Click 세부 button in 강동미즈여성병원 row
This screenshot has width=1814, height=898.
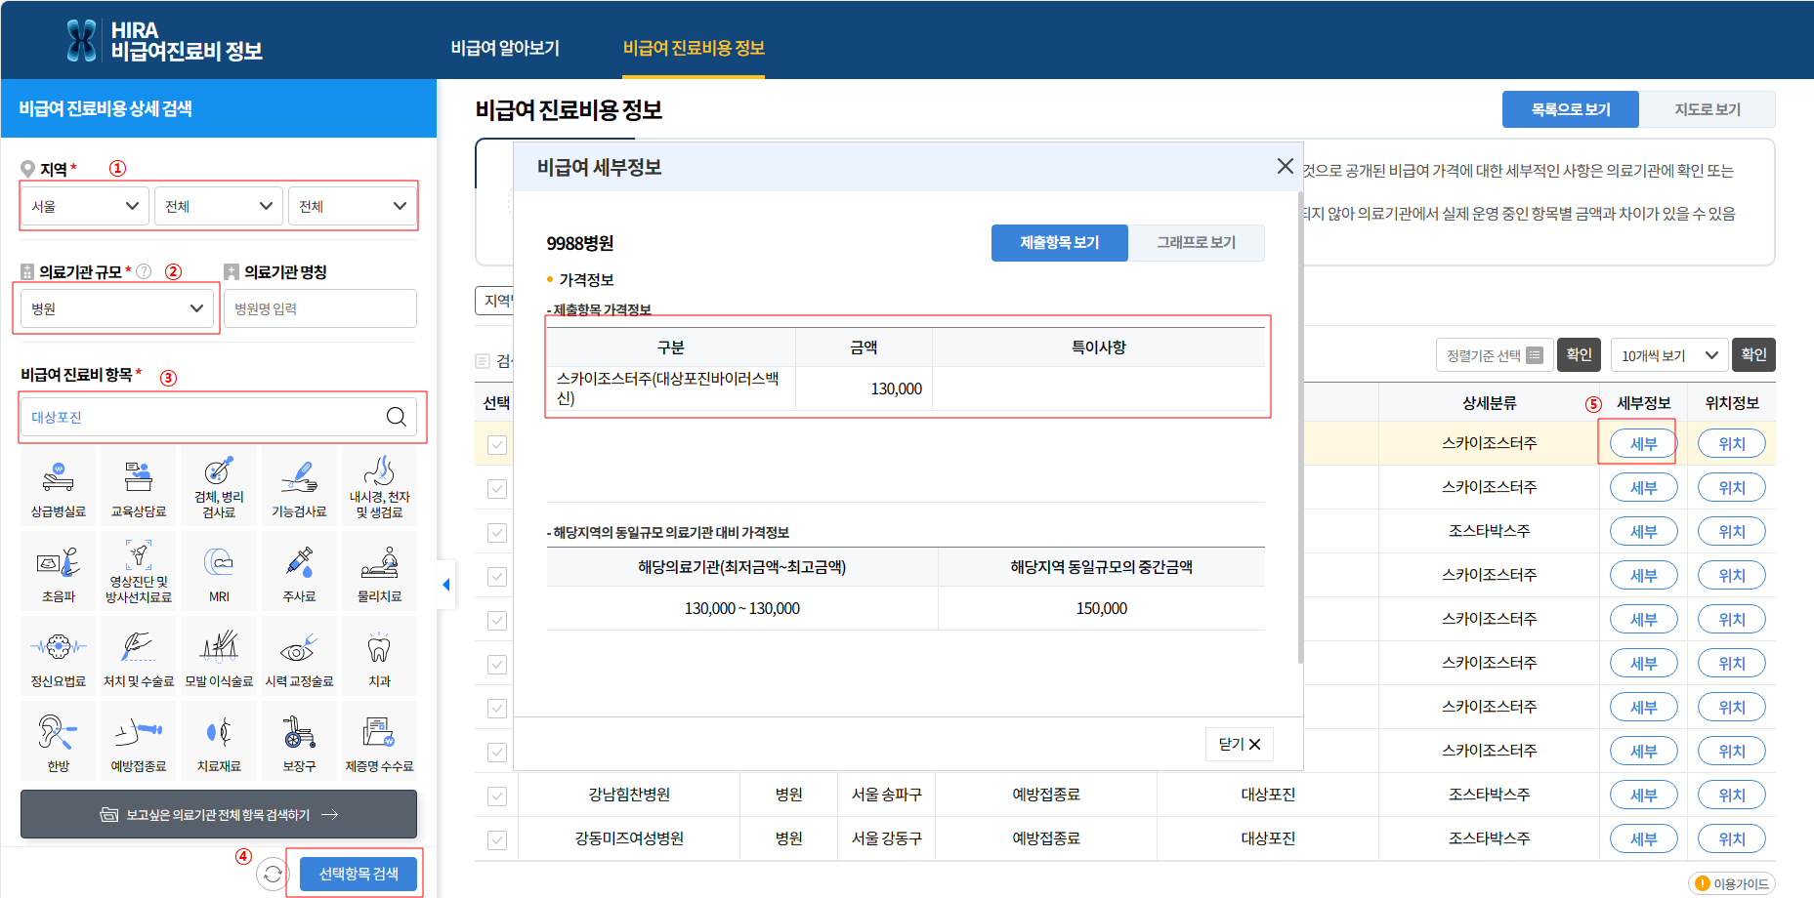pyautogui.click(x=1644, y=838)
